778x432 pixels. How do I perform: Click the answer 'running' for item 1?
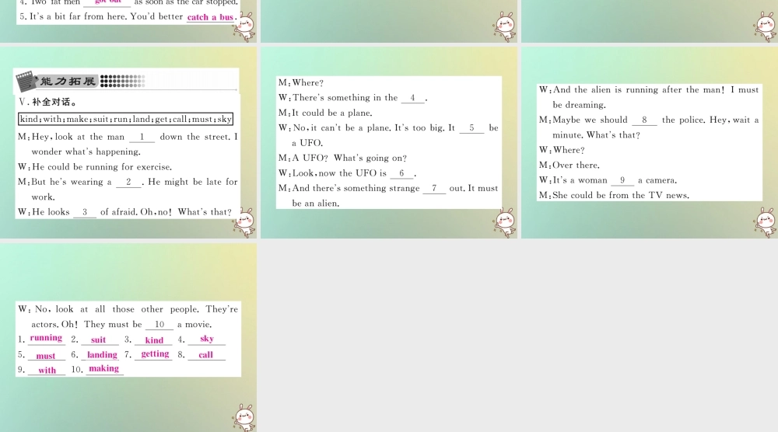(46, 338)
